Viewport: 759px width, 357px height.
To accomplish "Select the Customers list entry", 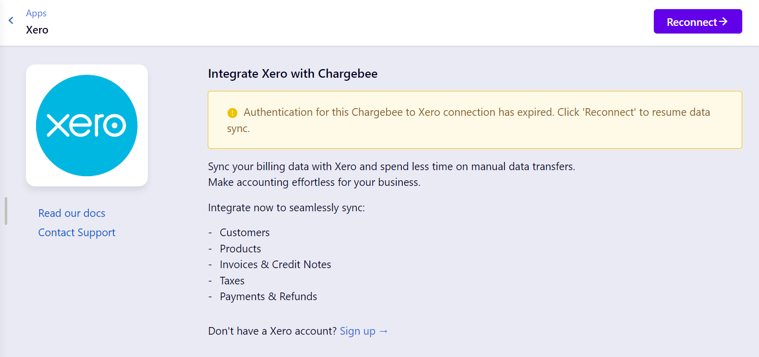I will pos(244,233).
